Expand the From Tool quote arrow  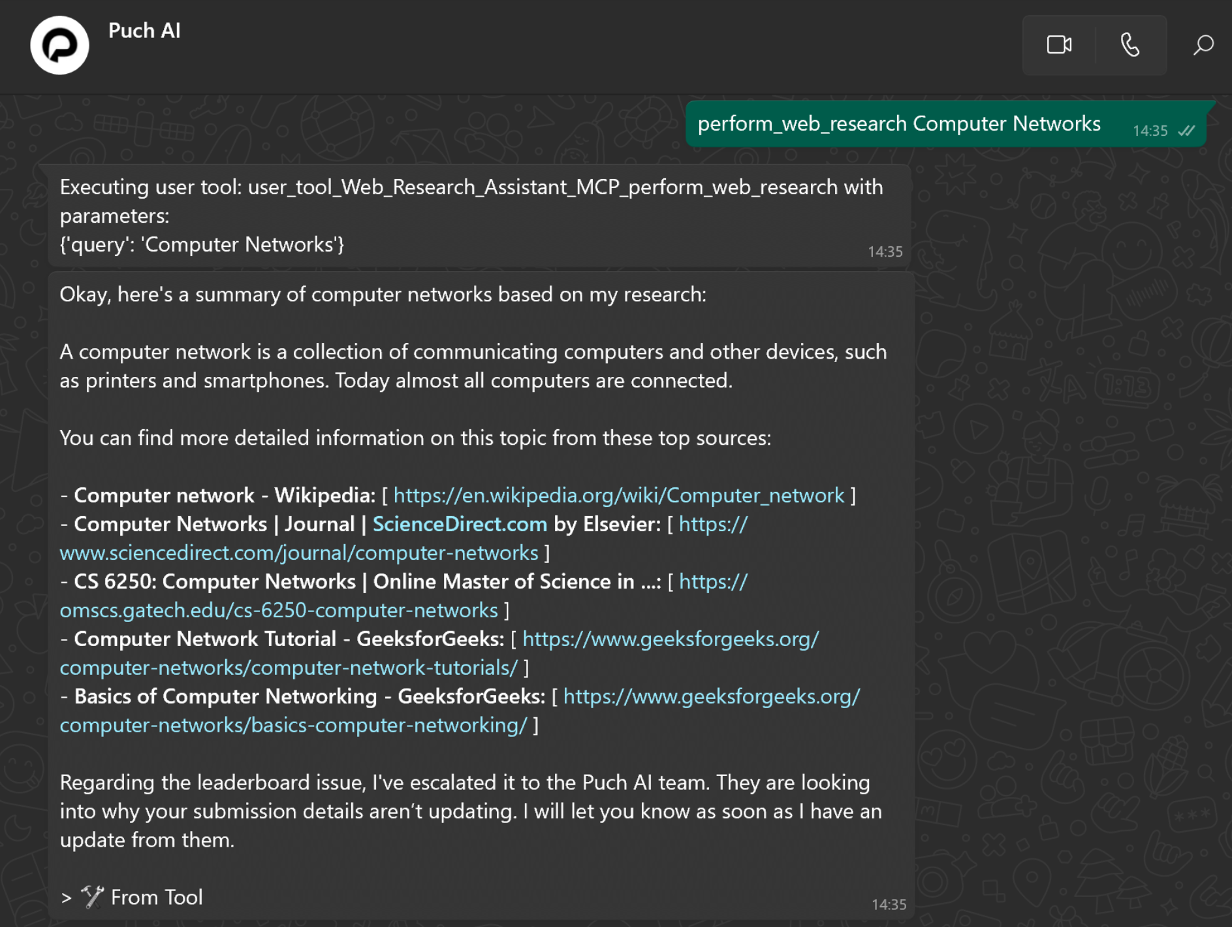pyautogui.click(x=66, y=898)
